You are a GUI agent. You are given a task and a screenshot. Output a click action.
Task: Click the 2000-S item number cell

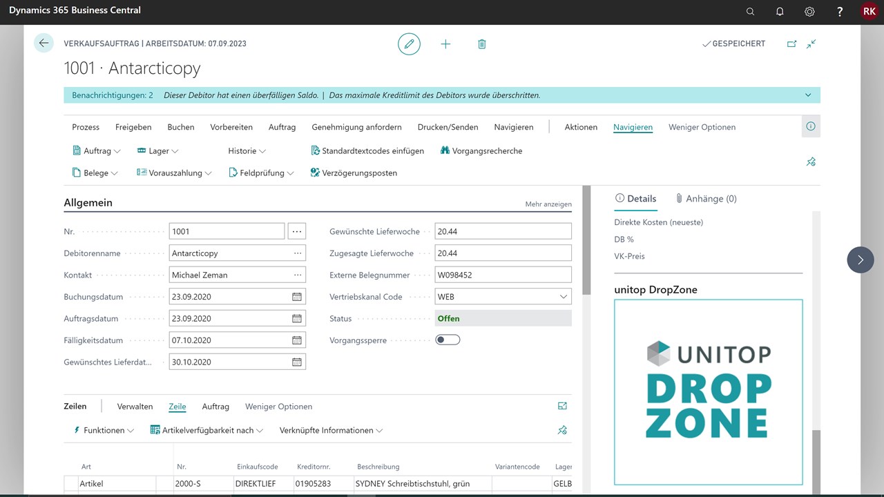[x=203, y=484]
